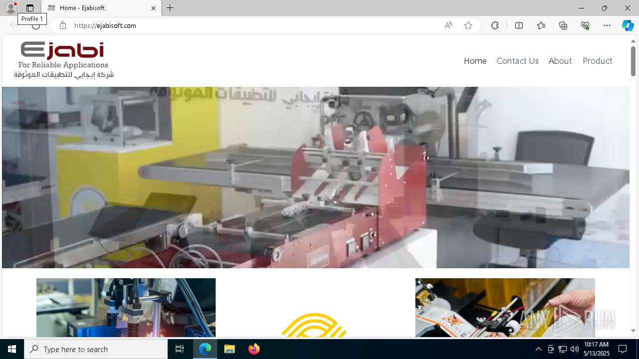Open Browser essentials heart icon
The image size is (639, 359).
tap(585, 25)
